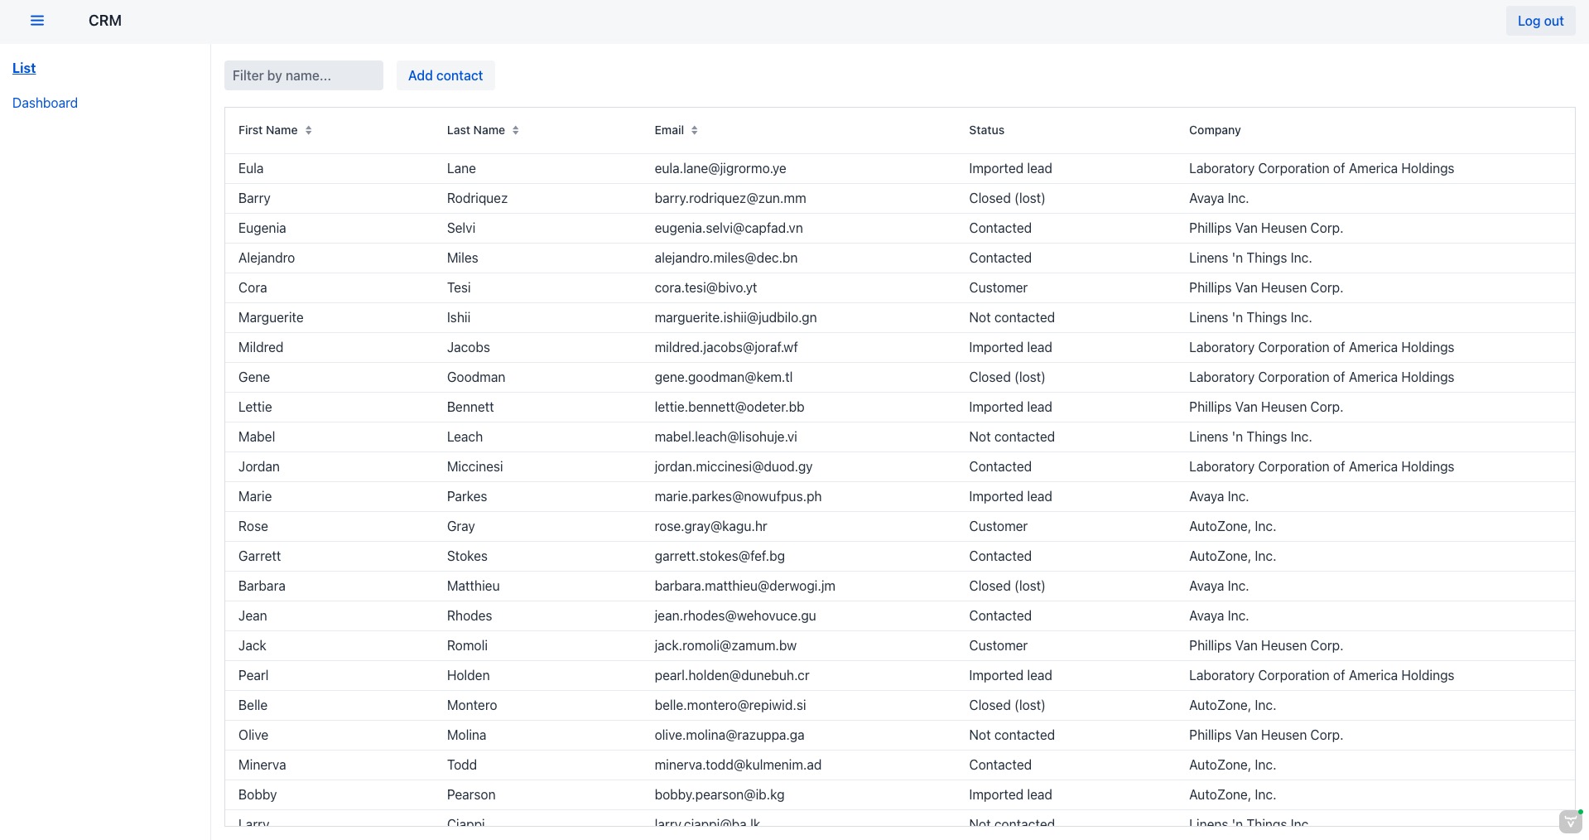Click lettie.bennett@odeter.bb email
The width and height of the screenshot is (1589, 840).
[x=729, y=407]
